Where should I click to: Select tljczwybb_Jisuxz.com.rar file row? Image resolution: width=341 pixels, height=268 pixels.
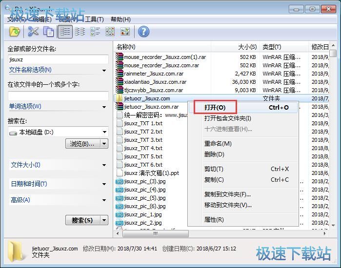tap(221, 90)
